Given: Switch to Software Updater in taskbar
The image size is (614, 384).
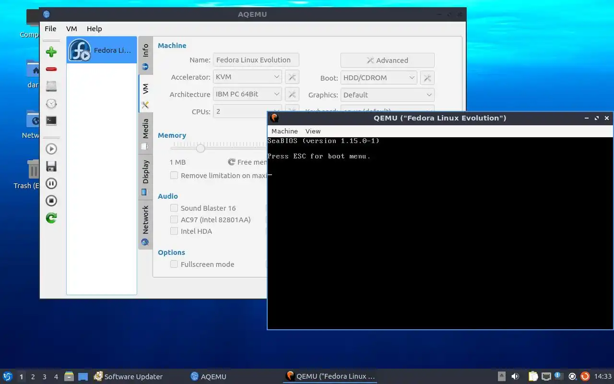Looking at the screenshot, I should [x=128, y=376].
